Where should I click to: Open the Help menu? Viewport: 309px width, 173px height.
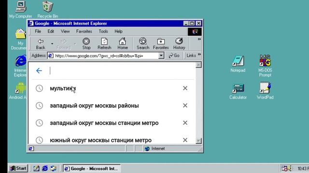tap(118, 31)
